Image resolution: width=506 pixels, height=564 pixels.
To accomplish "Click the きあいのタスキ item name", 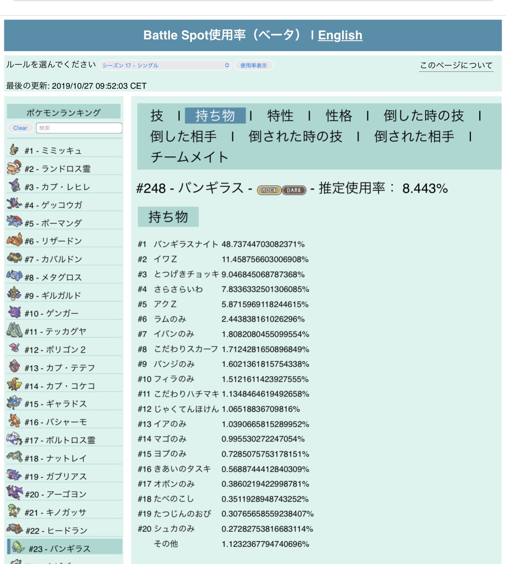I will (x=183, y=469).
